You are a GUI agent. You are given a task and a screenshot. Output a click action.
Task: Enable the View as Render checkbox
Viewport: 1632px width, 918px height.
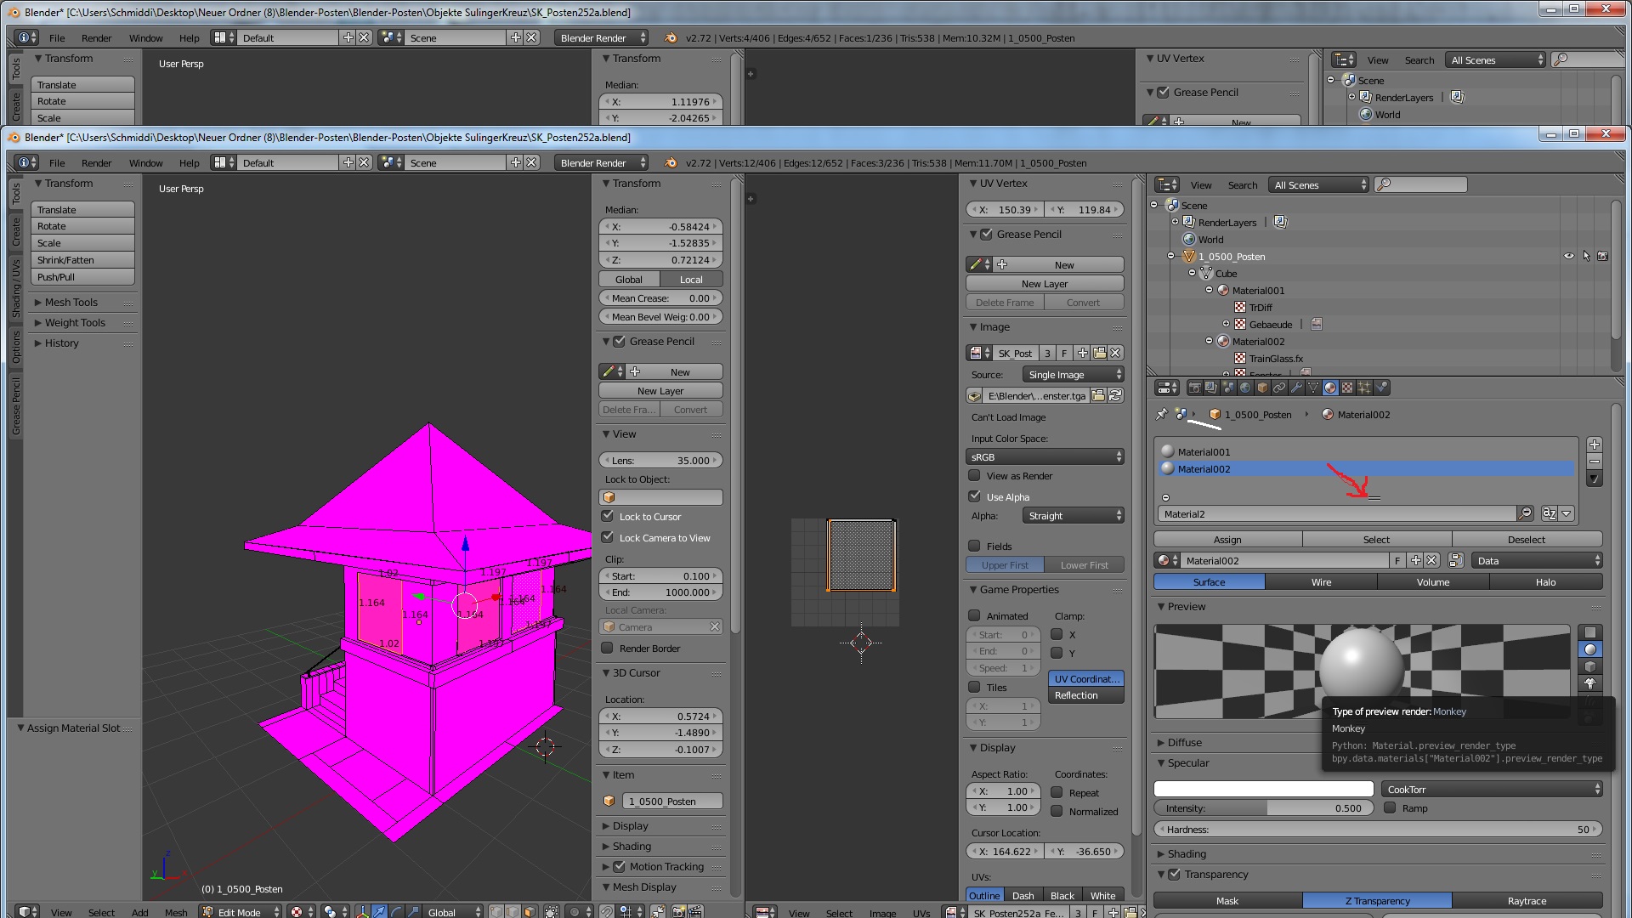975,476
